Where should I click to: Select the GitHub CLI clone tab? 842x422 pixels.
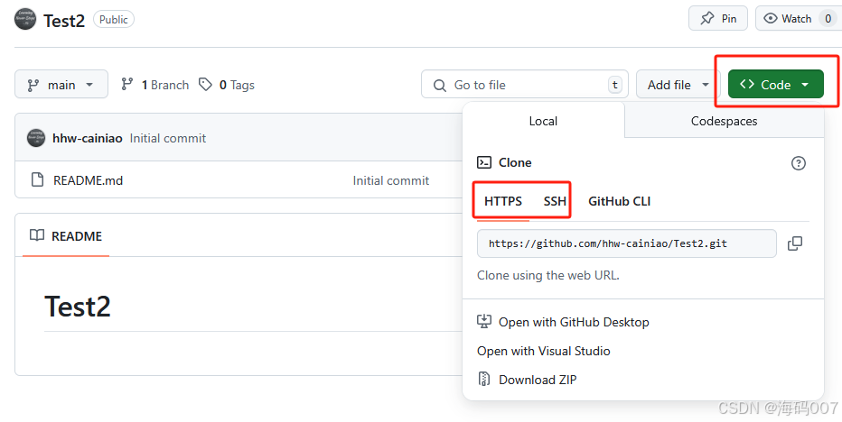pyautogui.click(x=619, y=201)
